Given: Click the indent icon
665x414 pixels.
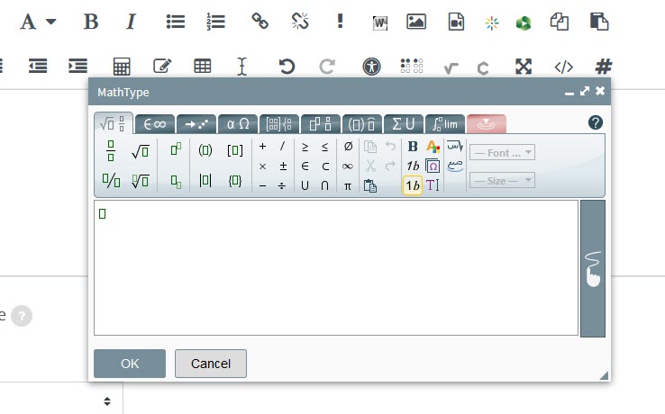Looking at the screenshot, I should click(x=77, y=66).
